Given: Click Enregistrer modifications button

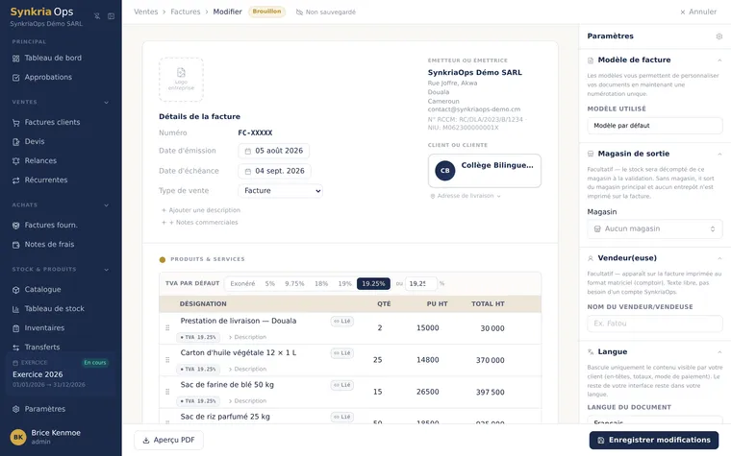Looking at the screenshot, I should [654, 441].
